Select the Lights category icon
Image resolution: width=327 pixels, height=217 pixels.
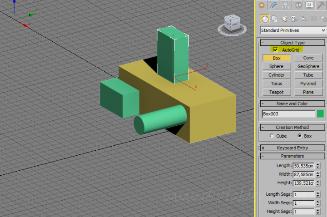(284, 19)
